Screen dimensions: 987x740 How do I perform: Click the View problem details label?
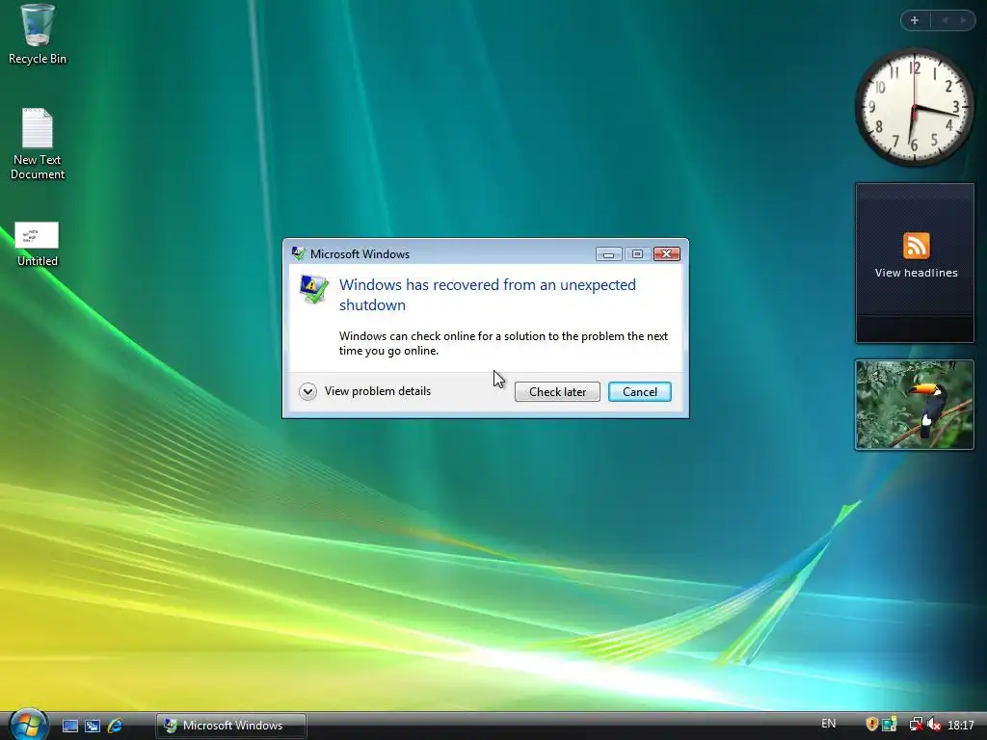coord(378,391)
